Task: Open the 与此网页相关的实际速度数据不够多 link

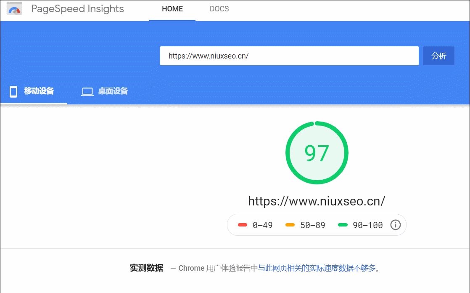Action: pos(317,268)
